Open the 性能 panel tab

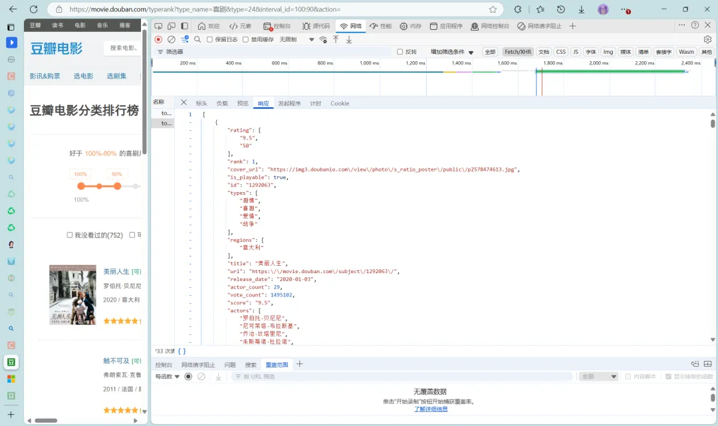(x=380, y=26)
